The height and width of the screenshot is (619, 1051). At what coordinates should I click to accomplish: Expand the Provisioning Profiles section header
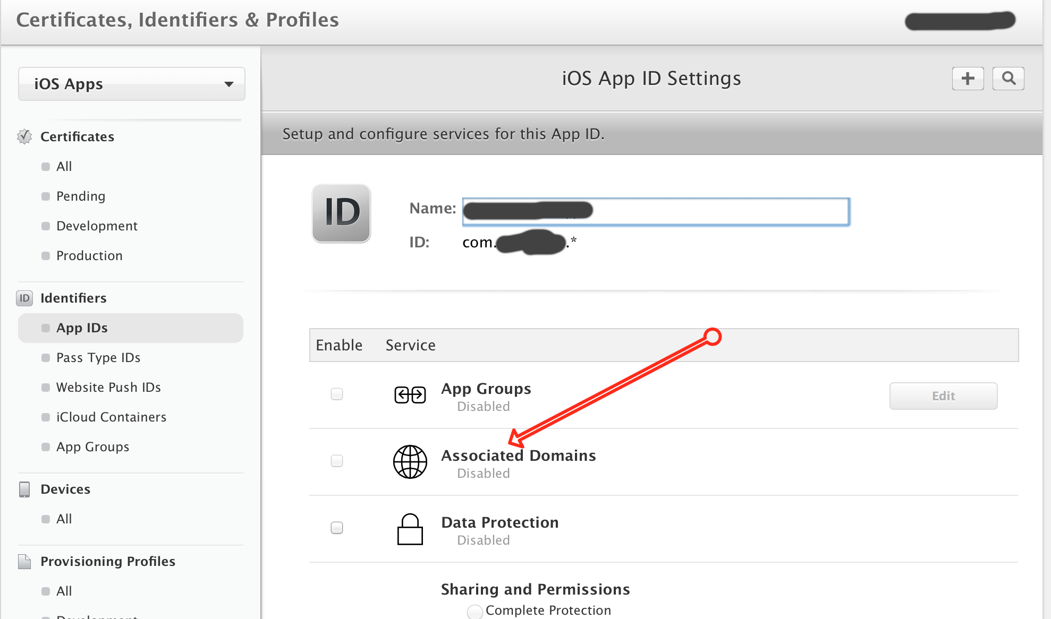(x=107, y=561)
